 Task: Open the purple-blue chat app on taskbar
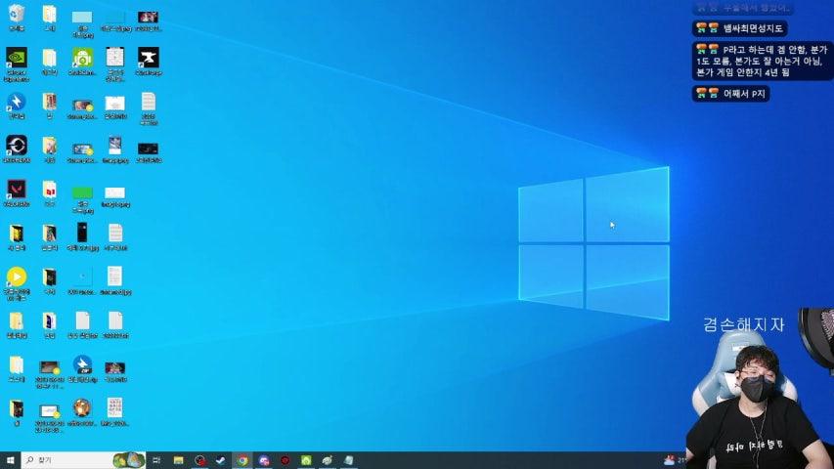click(x=264, y=460)
